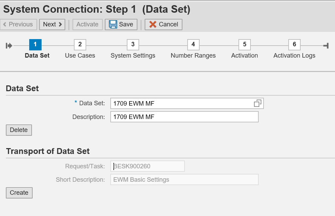The height and width of the screenshot is (216, 335).
Task: Select step 1 number box in roadmap
Action: pyautogui.click(x=35, y=45)
